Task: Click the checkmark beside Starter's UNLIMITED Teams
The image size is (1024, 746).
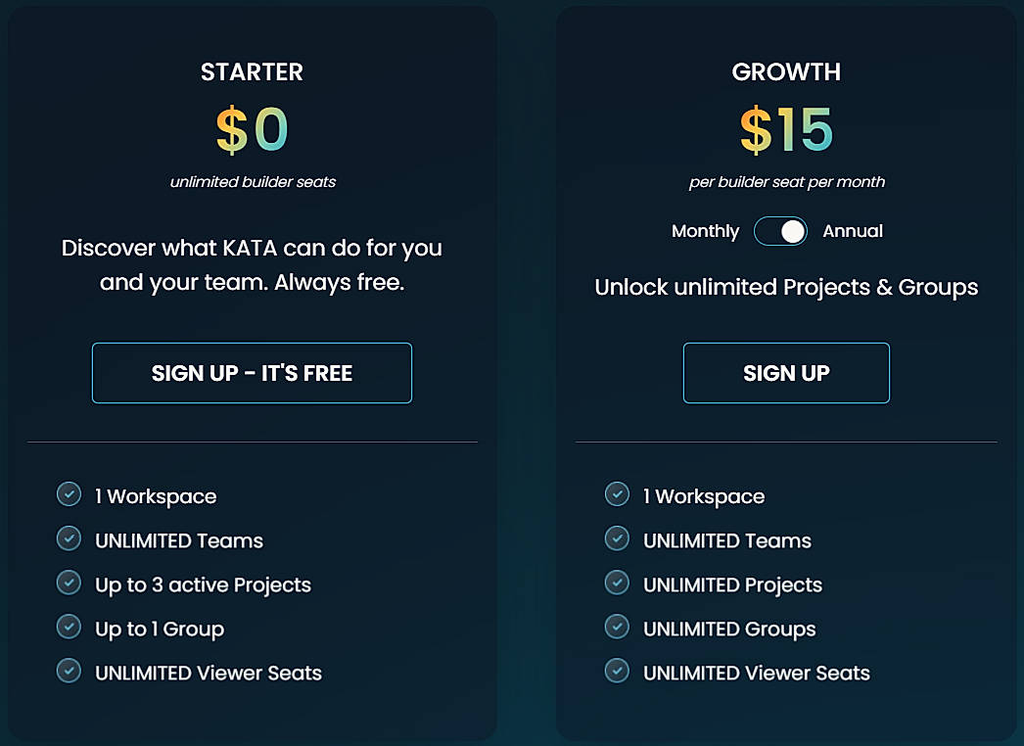Action: [69, 538]
